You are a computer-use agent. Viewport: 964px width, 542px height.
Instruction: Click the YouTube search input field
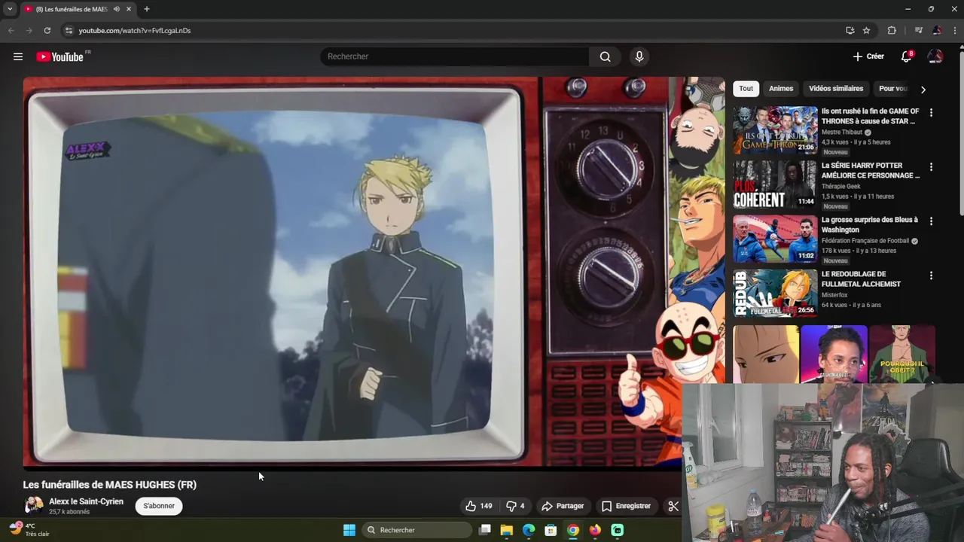(x=455, y=56)
